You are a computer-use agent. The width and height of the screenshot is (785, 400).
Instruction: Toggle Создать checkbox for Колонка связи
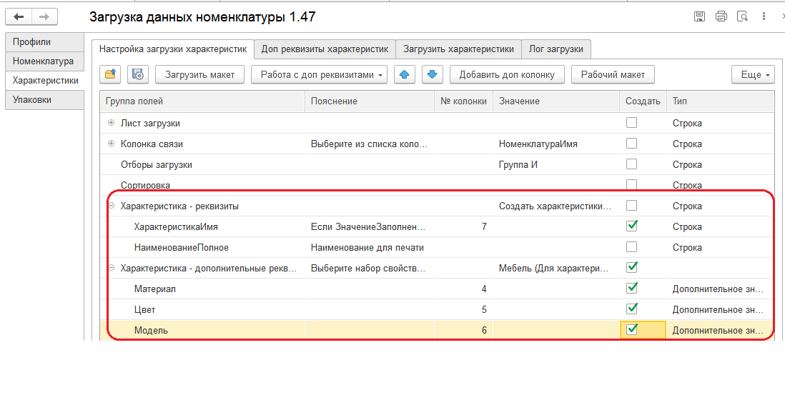pyautogui.click(x=632, y=144)
